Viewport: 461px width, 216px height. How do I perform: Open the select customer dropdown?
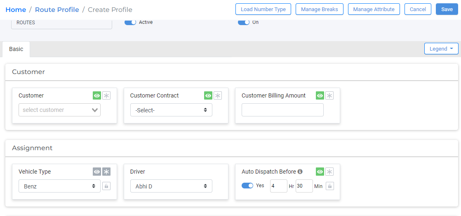click(59, 110)
